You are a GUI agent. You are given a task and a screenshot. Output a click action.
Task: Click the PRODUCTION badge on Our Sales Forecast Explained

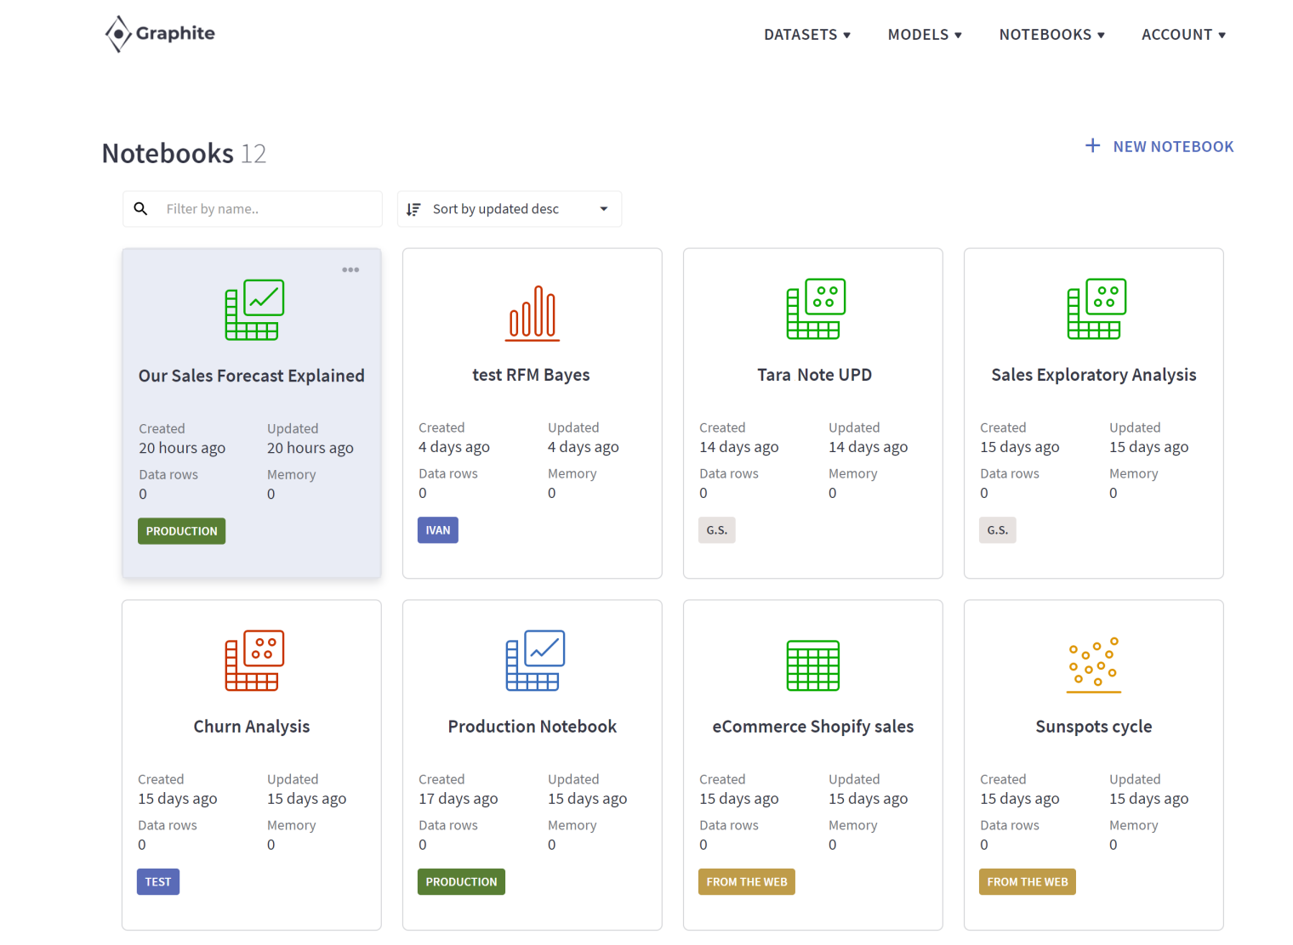tap(181, 530)
